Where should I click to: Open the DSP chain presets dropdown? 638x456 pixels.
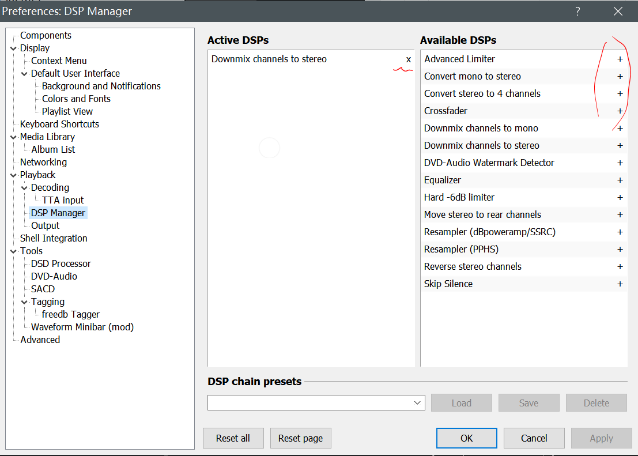(418, 403)
